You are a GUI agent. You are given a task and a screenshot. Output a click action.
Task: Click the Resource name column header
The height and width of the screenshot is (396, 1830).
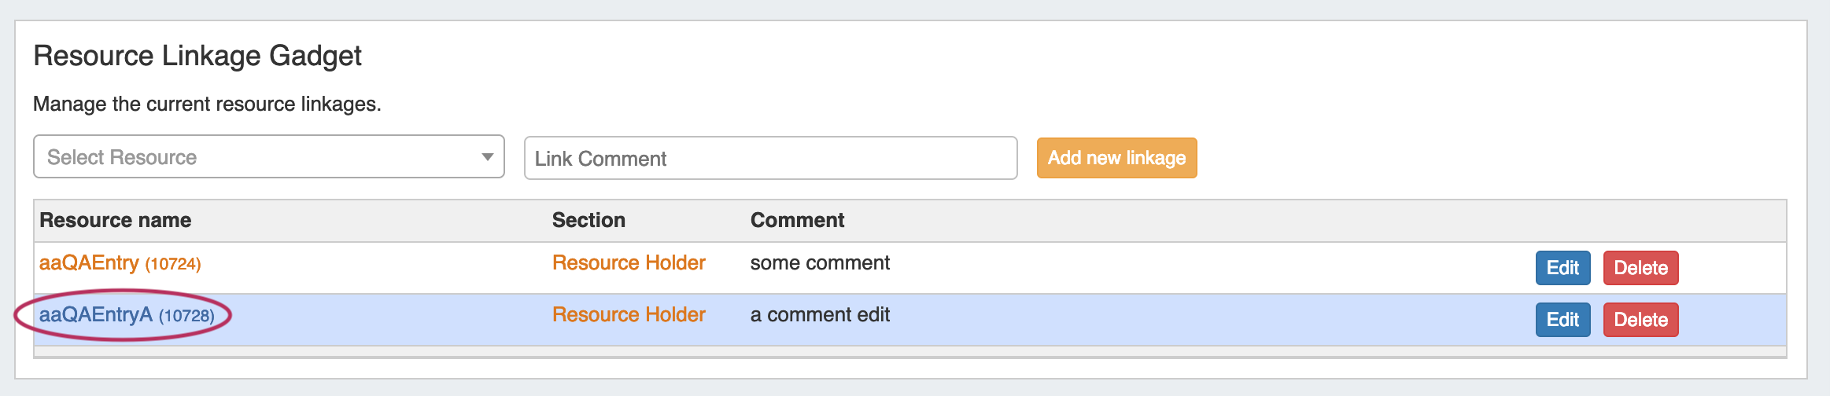point(116,221)
